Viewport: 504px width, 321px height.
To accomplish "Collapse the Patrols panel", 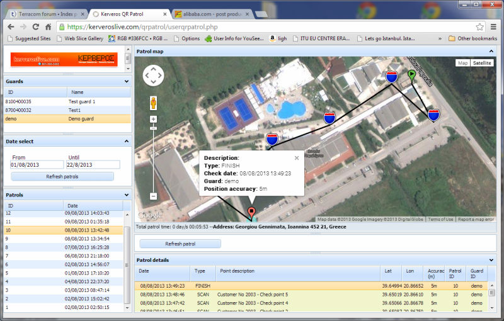I will click(x=127, y=195).
